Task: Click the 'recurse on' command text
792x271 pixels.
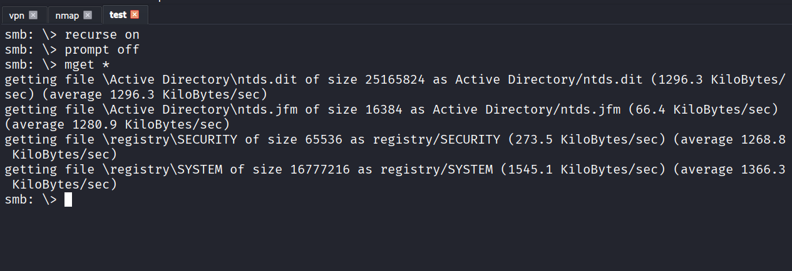Action: (x=102, y=34)
